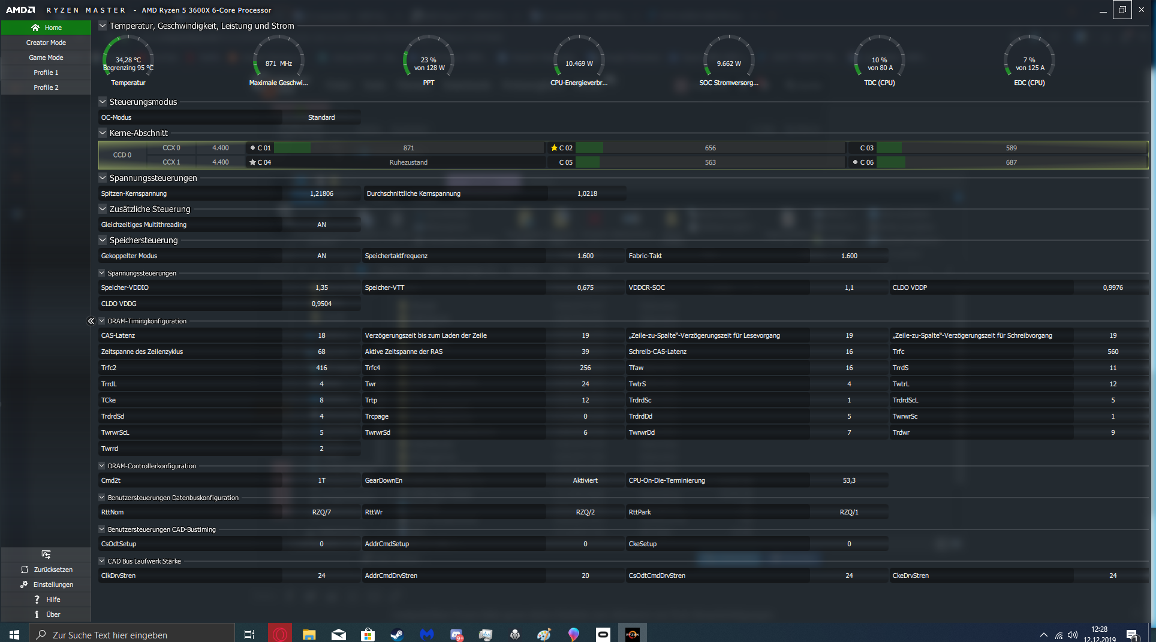Open Einstellungen in the sidebar
1156x642 pixels.
tap(46, 585)
